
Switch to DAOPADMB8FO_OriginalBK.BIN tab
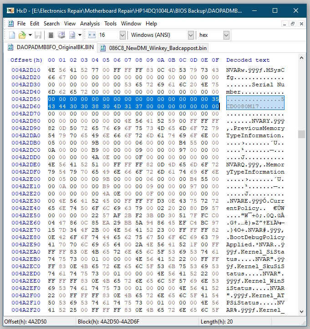(51, 47)
